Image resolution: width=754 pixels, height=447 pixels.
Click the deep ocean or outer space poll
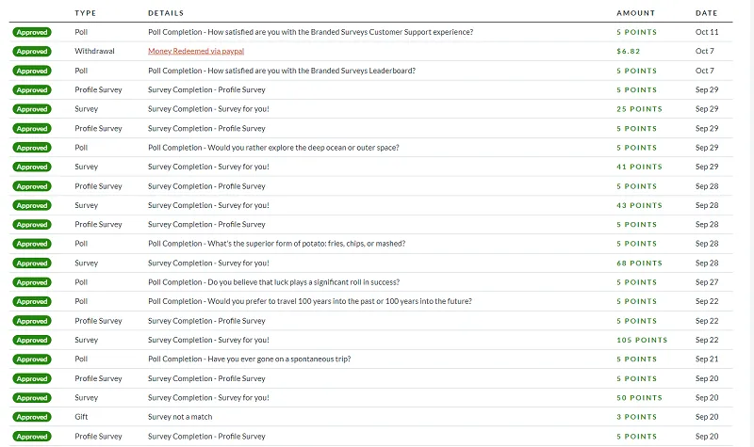coord(273,148)
